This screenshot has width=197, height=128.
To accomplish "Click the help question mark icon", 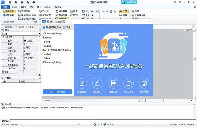I will point(195,7).
